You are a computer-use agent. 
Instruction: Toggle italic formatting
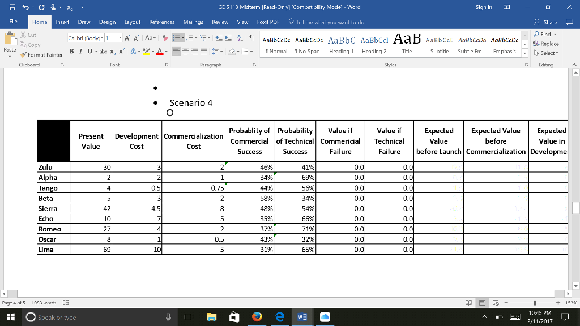(x=80, y=51)
